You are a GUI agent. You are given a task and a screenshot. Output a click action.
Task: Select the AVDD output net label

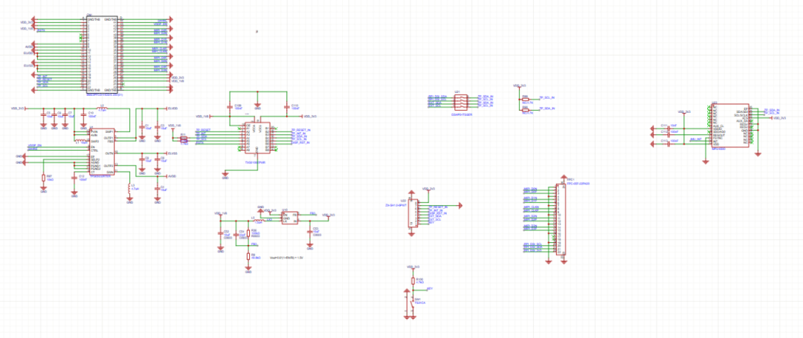coord(172,176)
